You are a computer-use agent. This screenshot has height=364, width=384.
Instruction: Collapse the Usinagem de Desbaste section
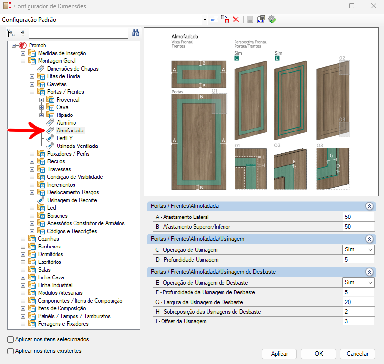369,272
